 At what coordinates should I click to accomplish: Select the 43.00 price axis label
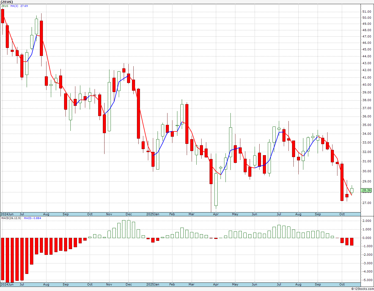(367, 63)
